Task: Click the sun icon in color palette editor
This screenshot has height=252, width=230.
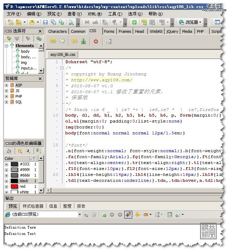Action: tap(20, 151)
